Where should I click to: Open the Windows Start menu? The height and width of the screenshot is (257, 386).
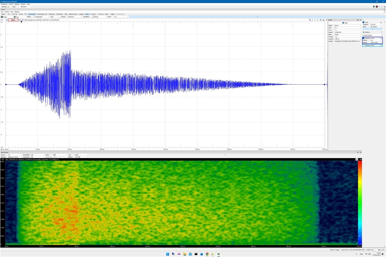168,254
